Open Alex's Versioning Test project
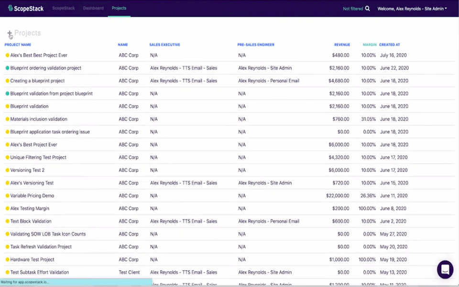This screenshot has width=459, height=287. 32,183
